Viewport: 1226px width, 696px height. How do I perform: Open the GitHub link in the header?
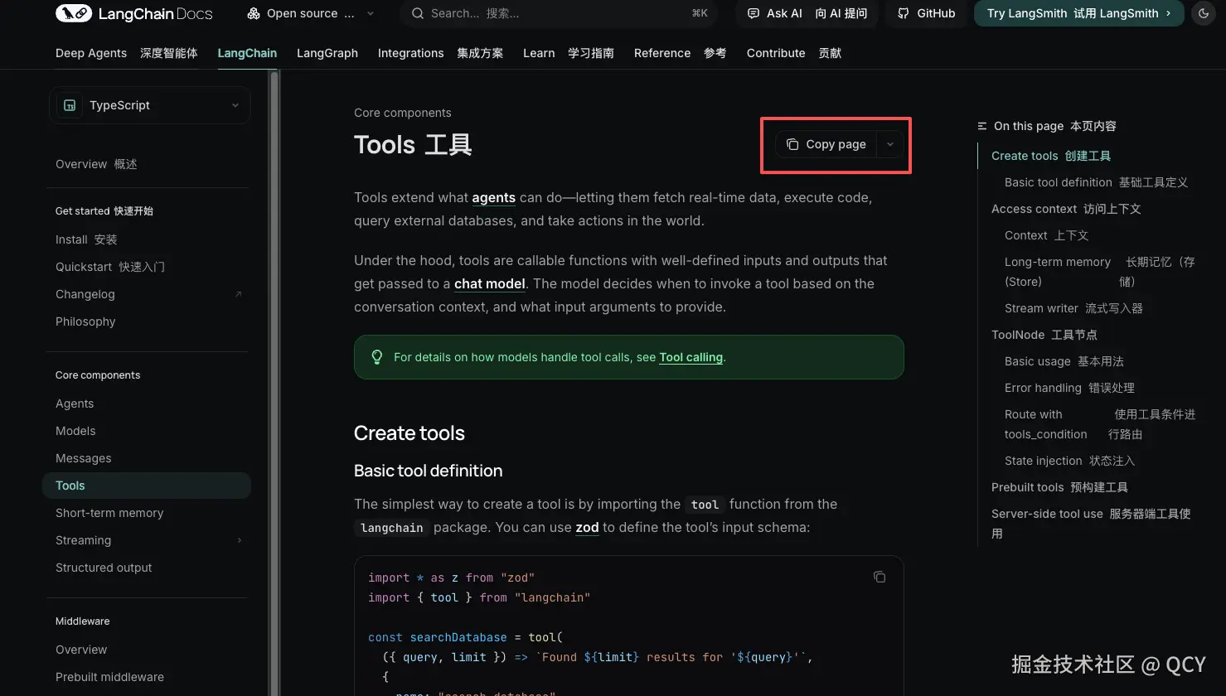(927, 13)
